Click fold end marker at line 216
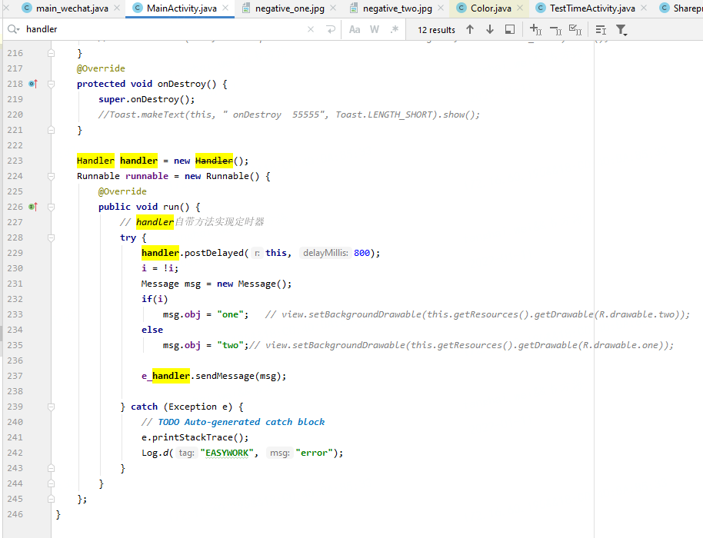Image resolution: width=703 pixels, height=538 pixels. pos(51,53)
